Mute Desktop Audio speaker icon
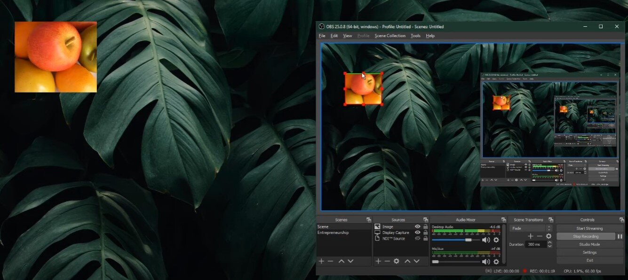Screen dimensions: 628x280 click(x=486, y=240)
